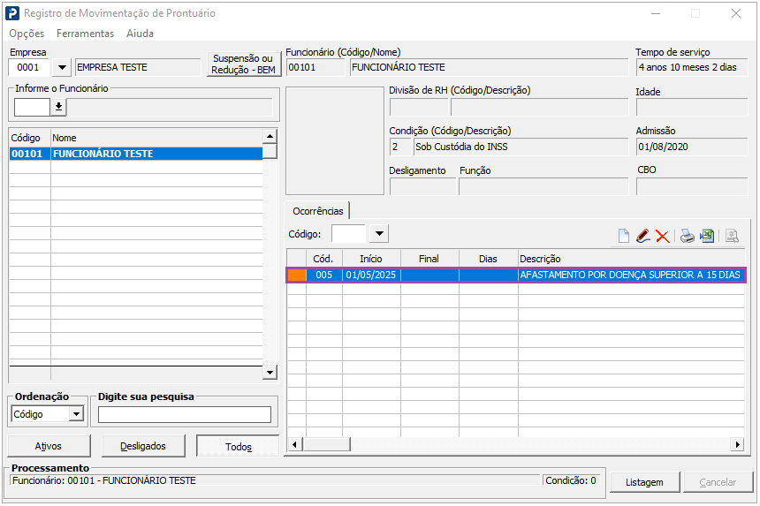
Task: Click the Funcionário code field 00101
Action: pos(315,67)
